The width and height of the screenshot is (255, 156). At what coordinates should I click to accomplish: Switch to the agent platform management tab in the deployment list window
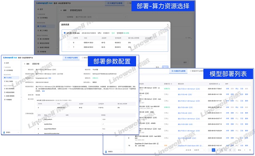pos(197,71)
